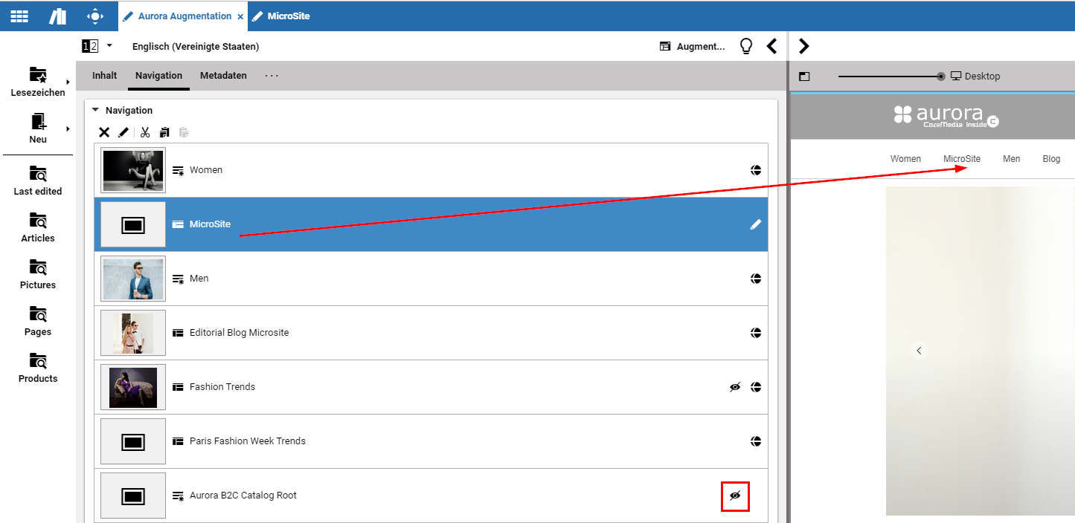
Task: Open the library books icon
Action: tap(57, 16)
